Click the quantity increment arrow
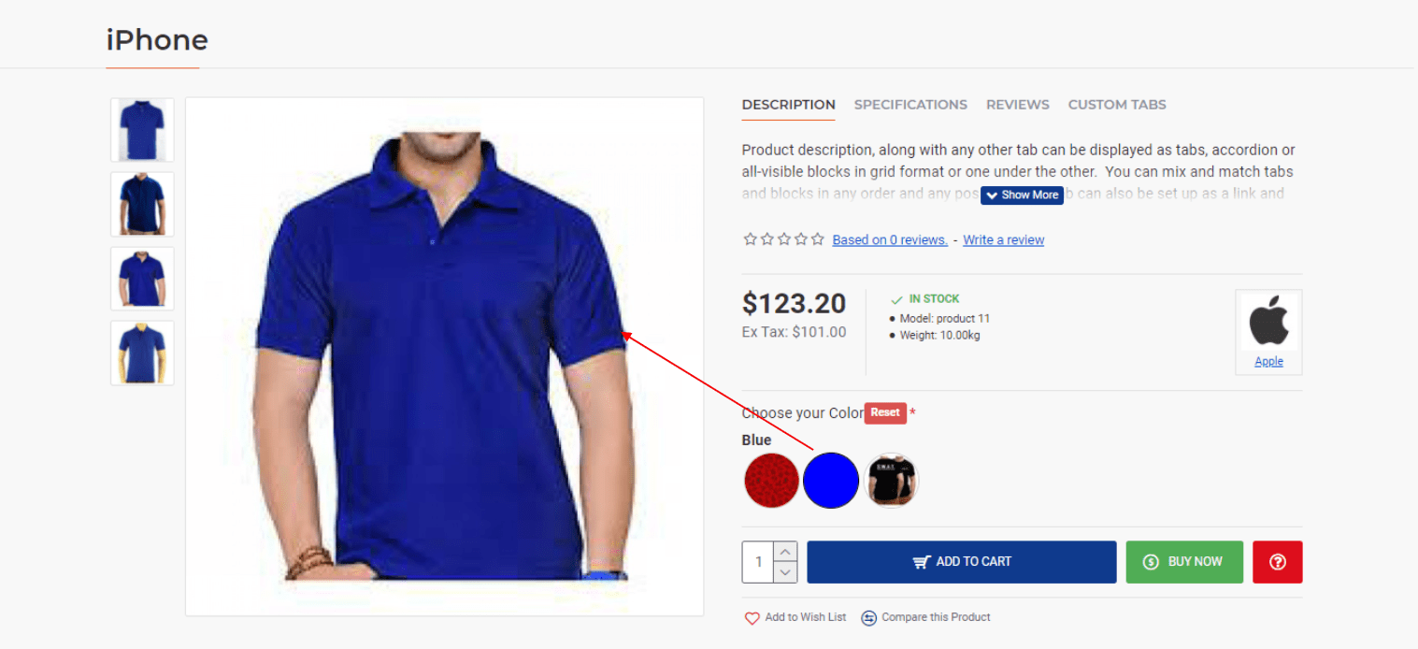This screenshot has height=649, width=1418. (x=785, y=553)
